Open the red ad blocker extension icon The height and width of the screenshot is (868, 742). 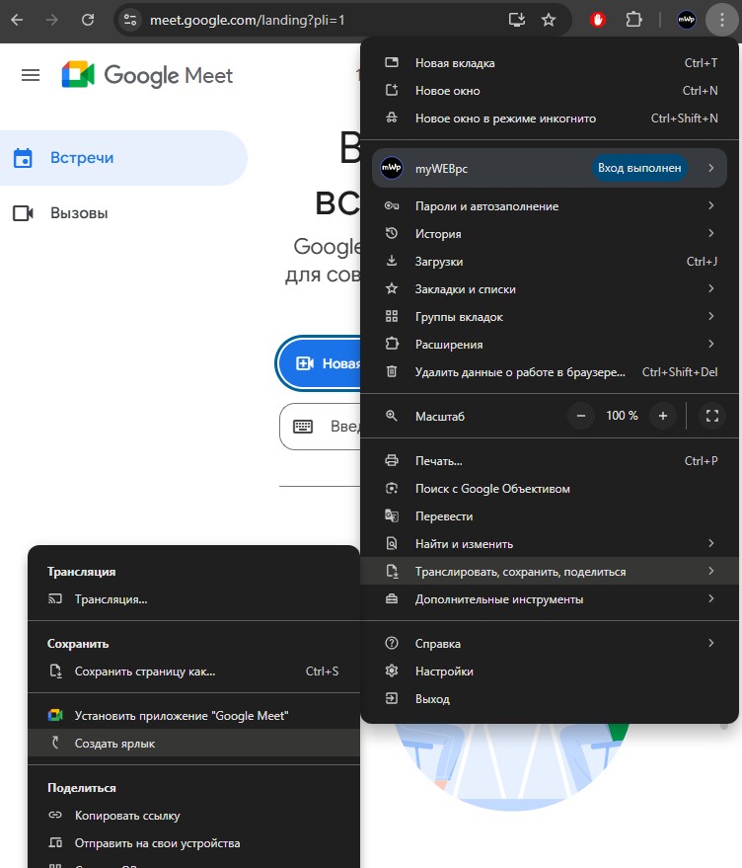coord(598,20)
